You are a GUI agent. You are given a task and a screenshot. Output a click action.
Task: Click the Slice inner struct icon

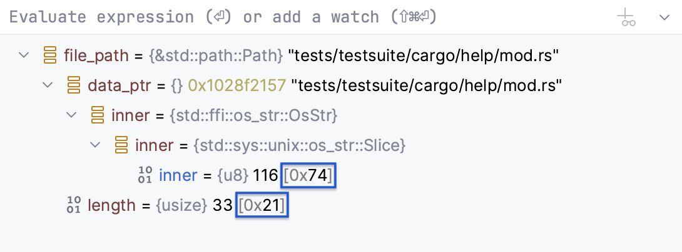click(121, 146)
